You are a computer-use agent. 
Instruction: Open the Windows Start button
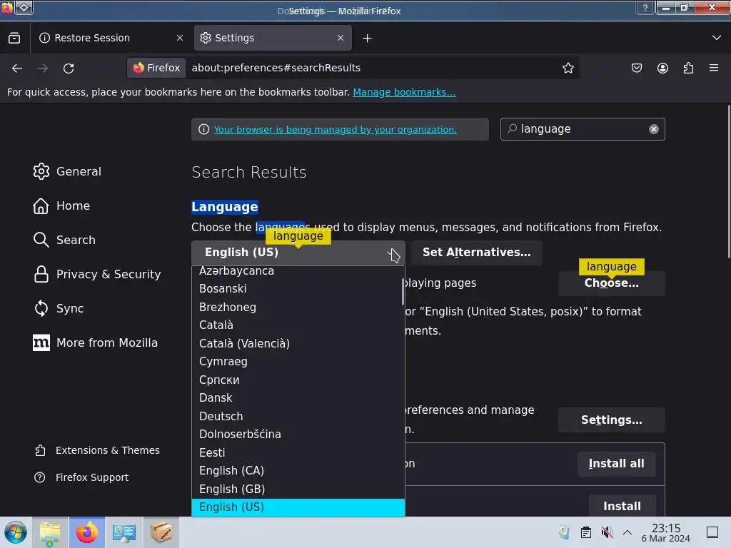pyautogui.click(x=16, y=532)
